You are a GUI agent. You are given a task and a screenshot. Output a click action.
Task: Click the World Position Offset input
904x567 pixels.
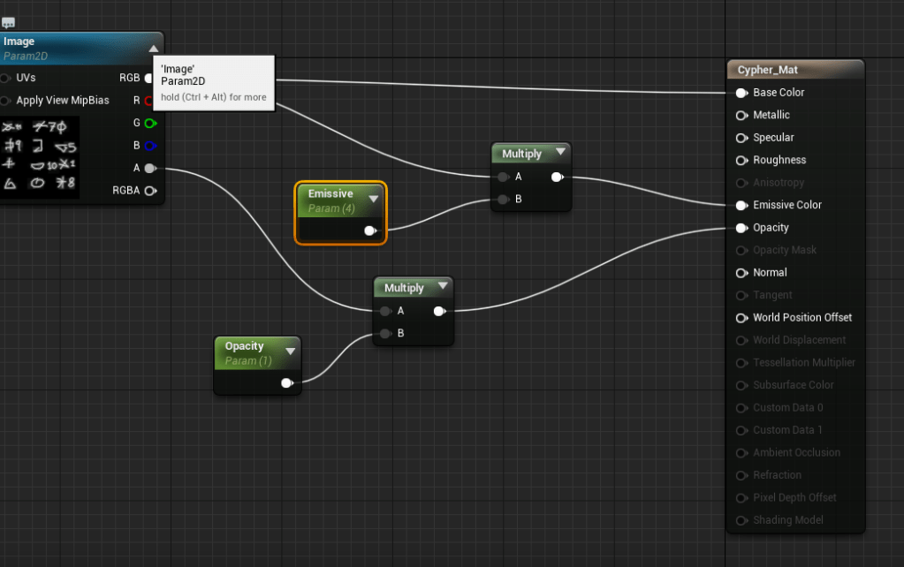coord(801,318)
